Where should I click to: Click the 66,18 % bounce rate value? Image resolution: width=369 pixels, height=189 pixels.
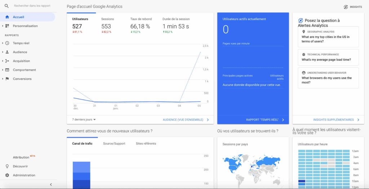coord(140,27)
